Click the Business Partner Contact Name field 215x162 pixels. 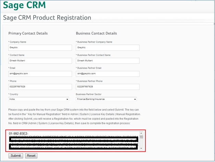click(x=108, y=61)
